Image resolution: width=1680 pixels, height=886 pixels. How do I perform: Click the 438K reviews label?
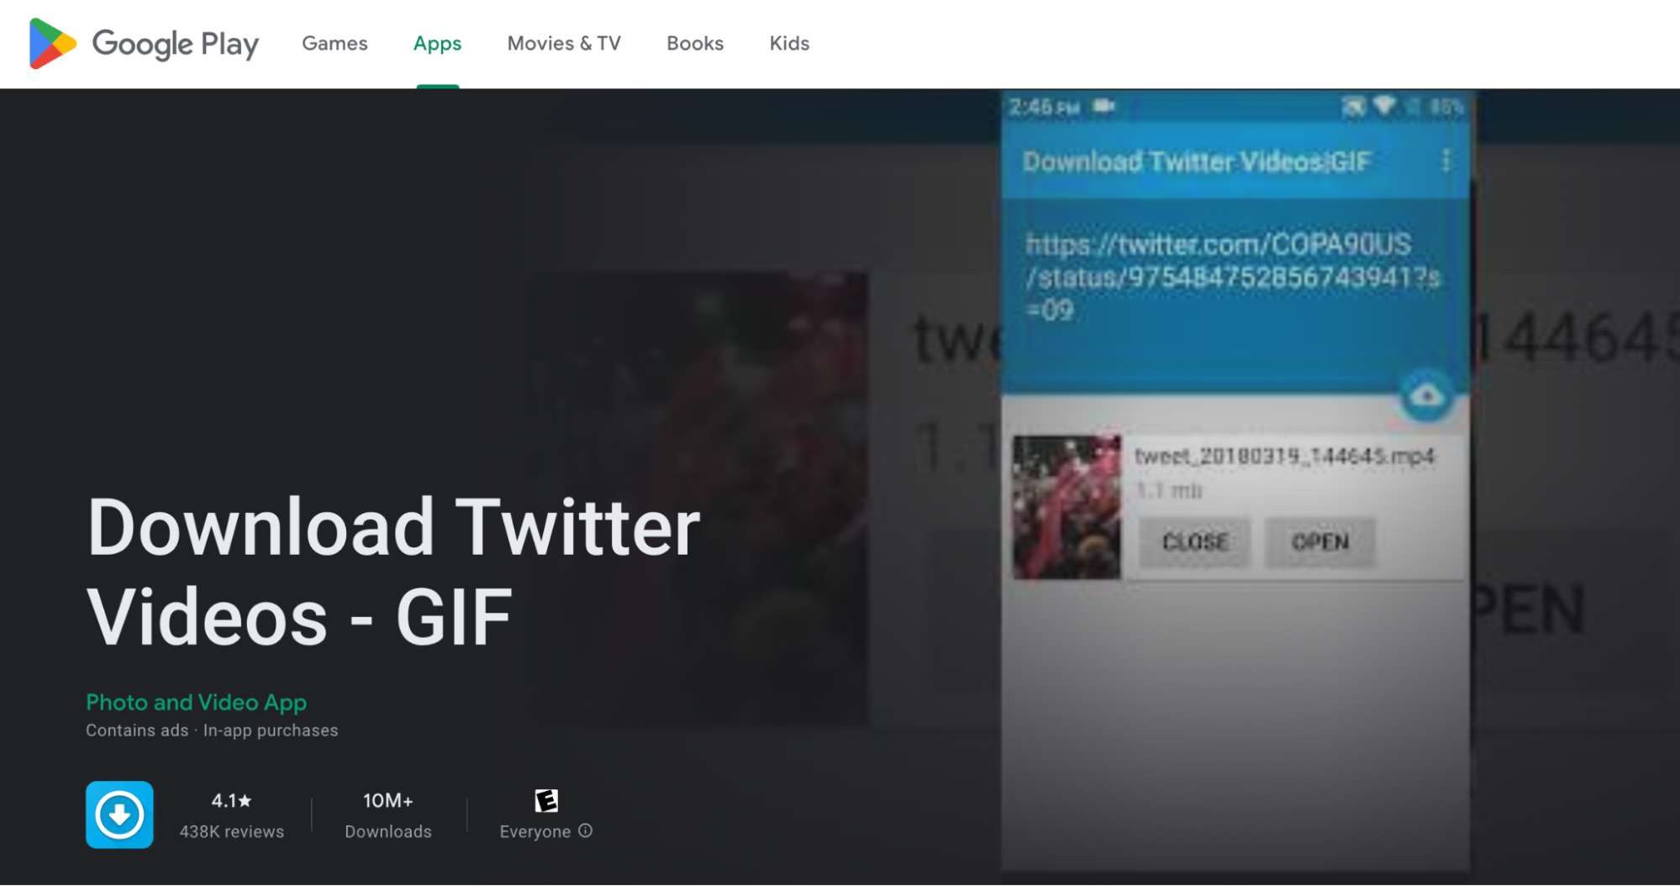point(231,831)
